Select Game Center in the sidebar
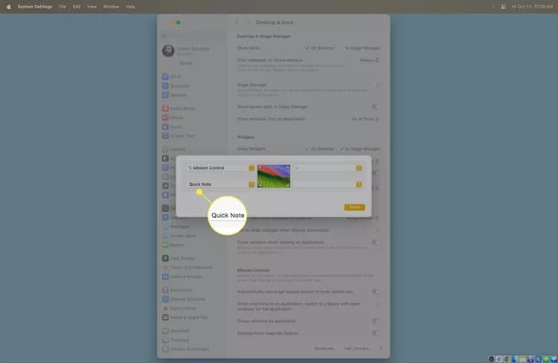 tap(179, 308)
